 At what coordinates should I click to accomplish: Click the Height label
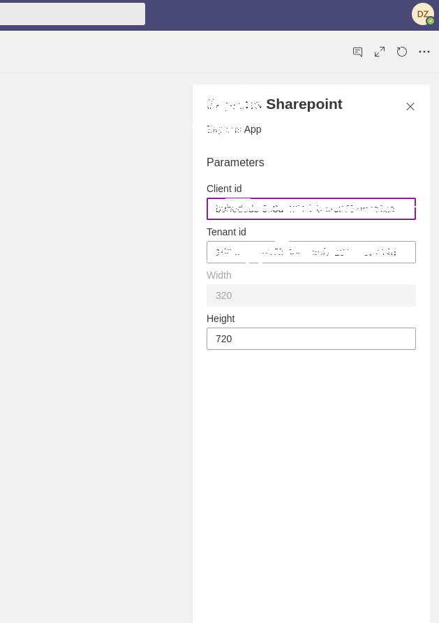tap(221, 318)
